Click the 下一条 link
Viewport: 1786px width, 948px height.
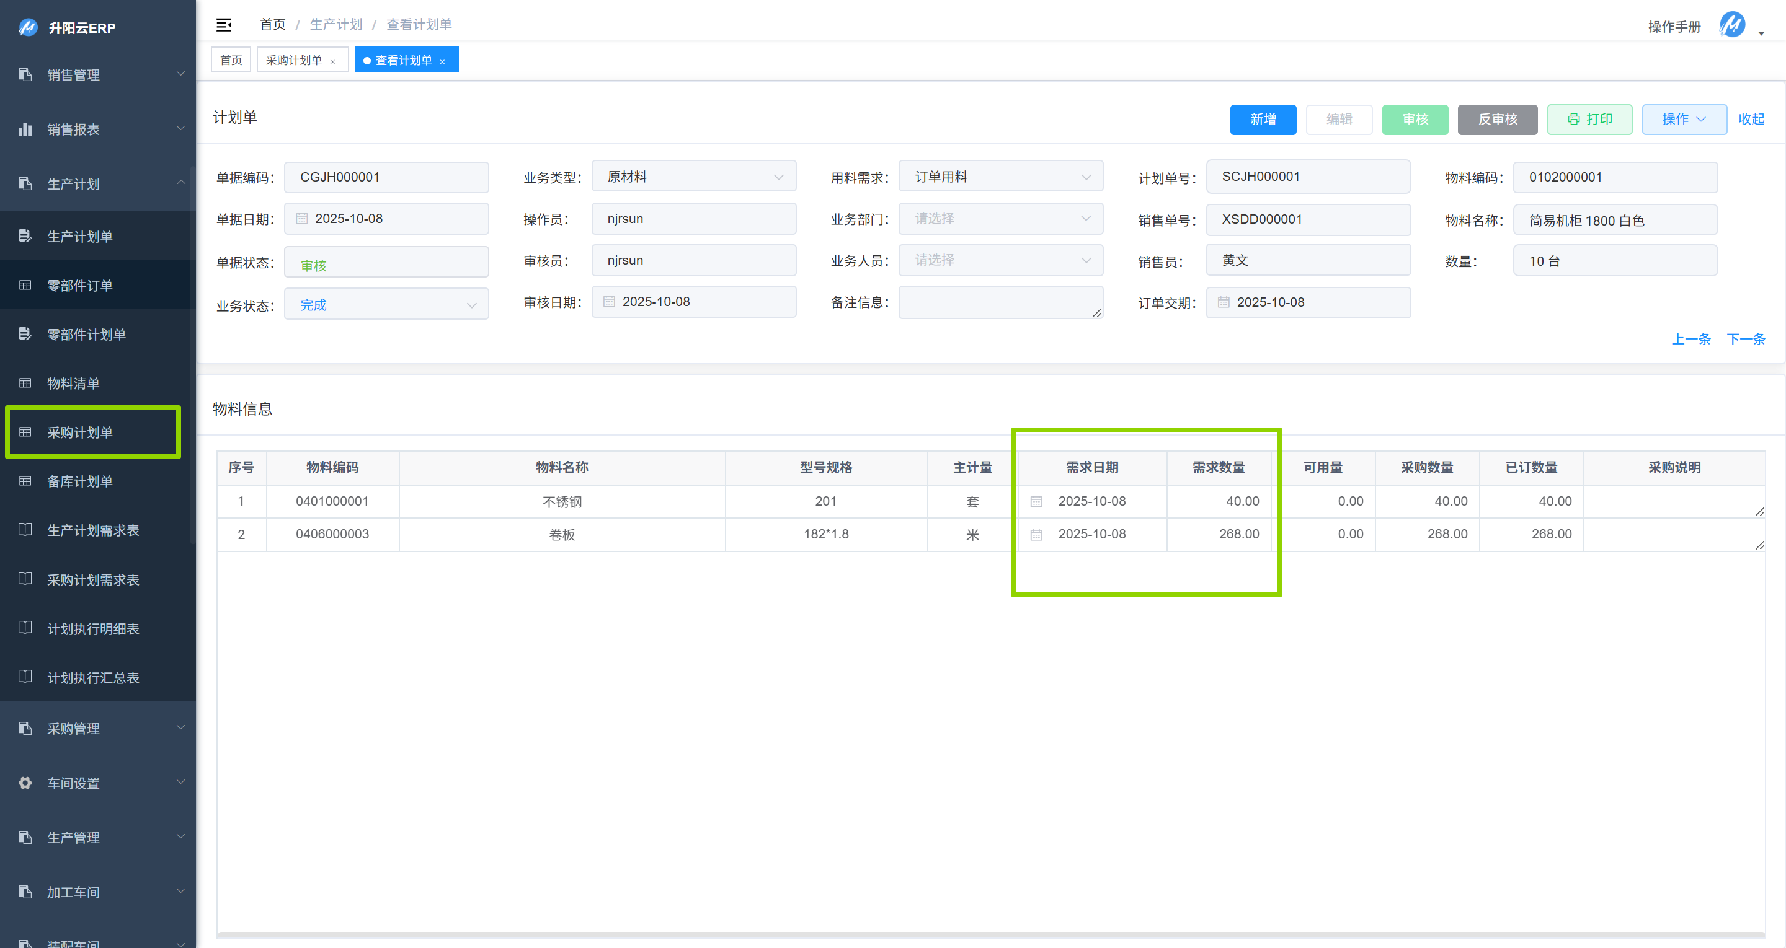pos(1745,339)
